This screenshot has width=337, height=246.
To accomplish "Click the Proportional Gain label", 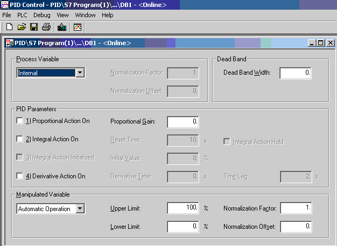I will 133,121.
